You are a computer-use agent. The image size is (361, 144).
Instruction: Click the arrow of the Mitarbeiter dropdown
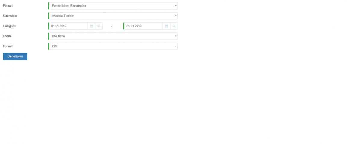point(176,16)
